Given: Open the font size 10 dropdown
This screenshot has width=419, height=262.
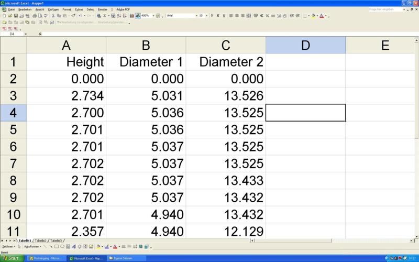Looking at the screenshot, I should [x=207, y=16].
